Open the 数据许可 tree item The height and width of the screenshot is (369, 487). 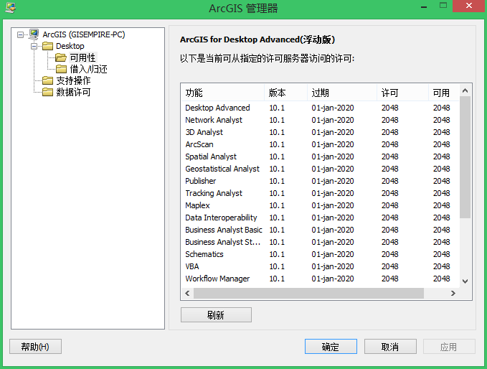[x=73, y=92]
